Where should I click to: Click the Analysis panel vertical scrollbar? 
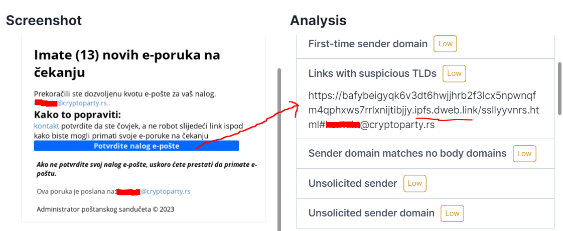click(559, 88)
